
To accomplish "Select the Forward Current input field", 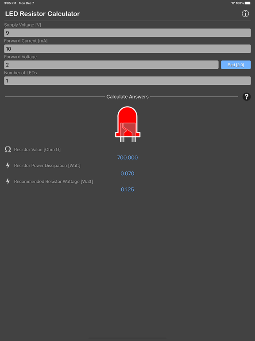I will click(127, 49).
